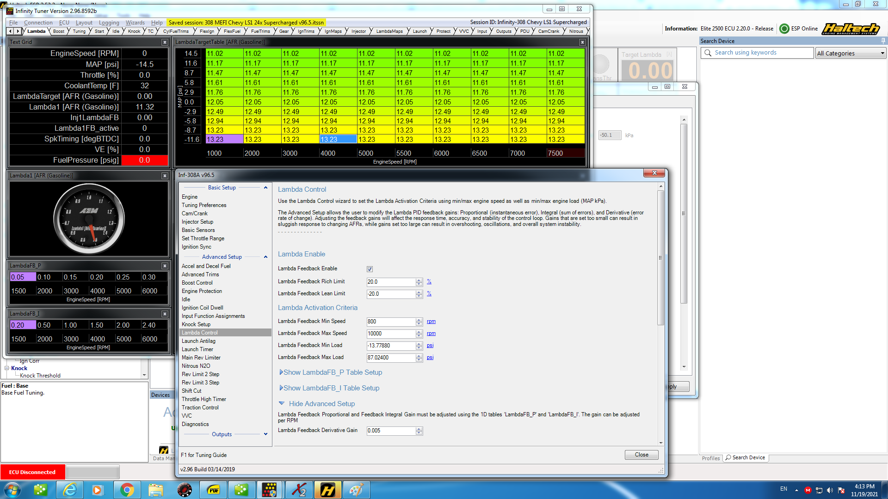Open Windows Media Player from the taskbar

coord(97,490)
